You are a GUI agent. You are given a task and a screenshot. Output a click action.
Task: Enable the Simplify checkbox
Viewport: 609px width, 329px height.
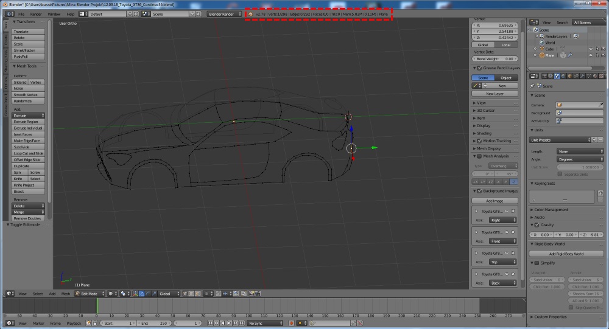[537, 263]
